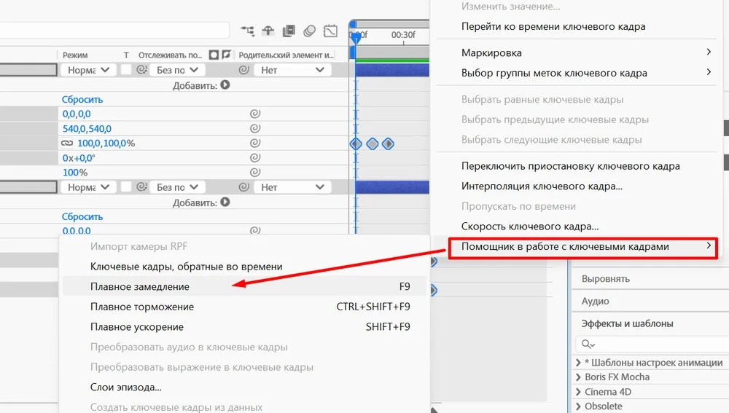The width and height of the screenshot is (729, 413).
Task: Click the 100,0,100,0% scale value
Action: coord(106,143)
